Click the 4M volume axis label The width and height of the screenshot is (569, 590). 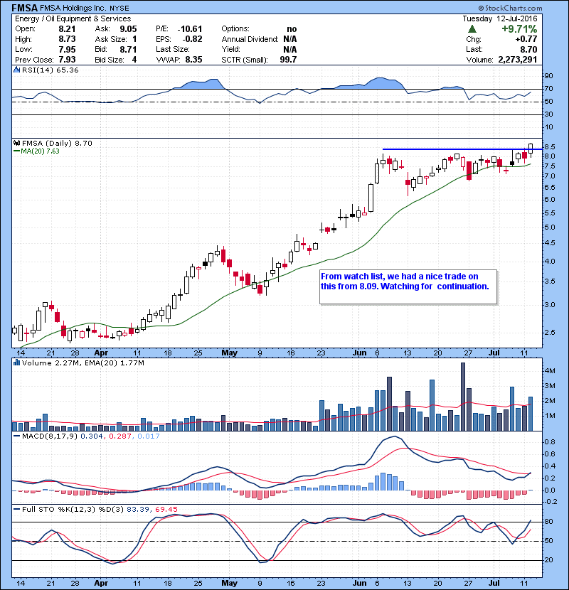(x=550, y=370)
